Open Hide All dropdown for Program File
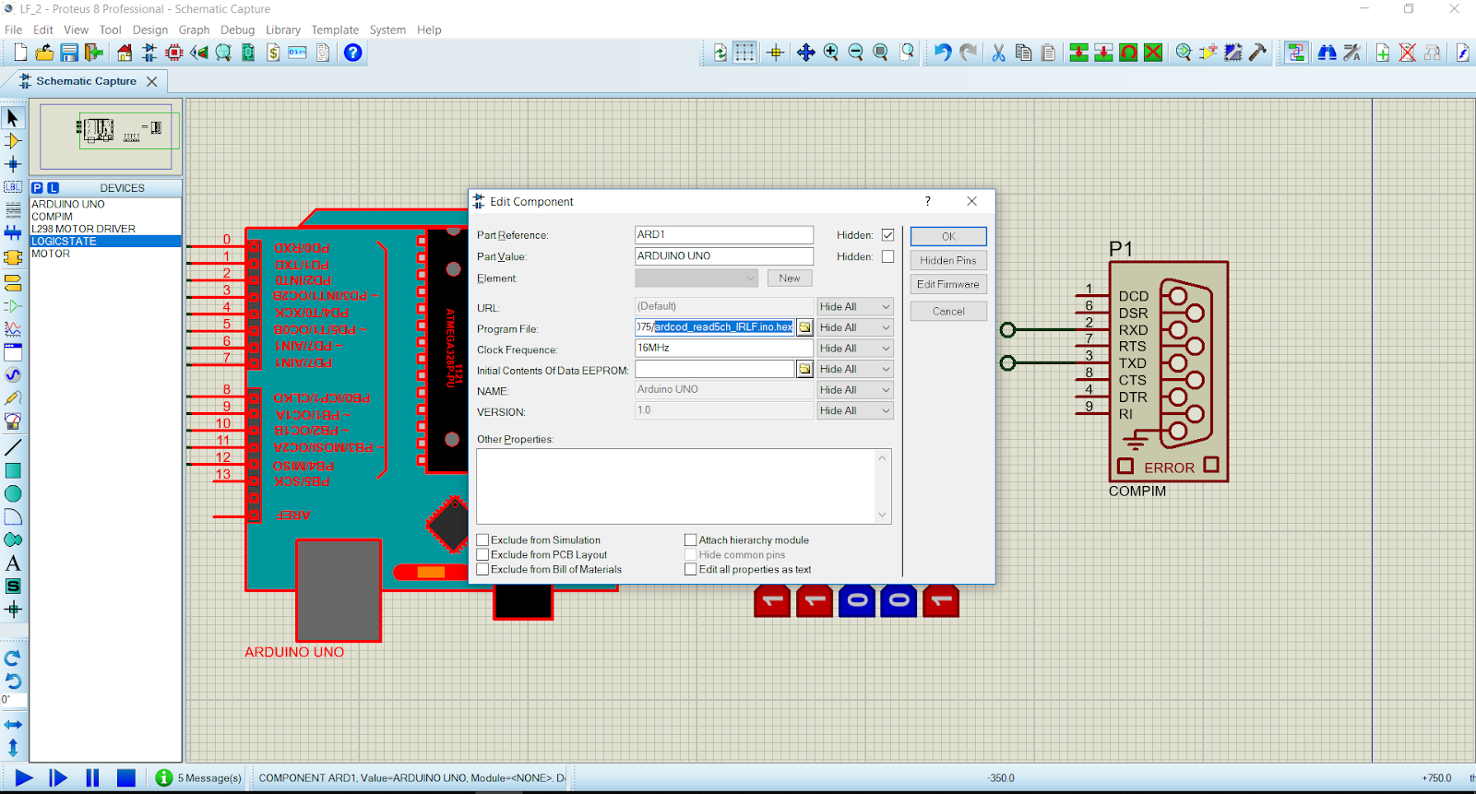1476x794 pixels. [855, 327]
